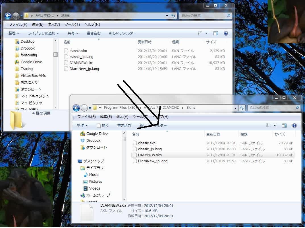Click the Skinsの検索 search box in the bottom window
Screen dimensions: 305x228
coord(271,108)
